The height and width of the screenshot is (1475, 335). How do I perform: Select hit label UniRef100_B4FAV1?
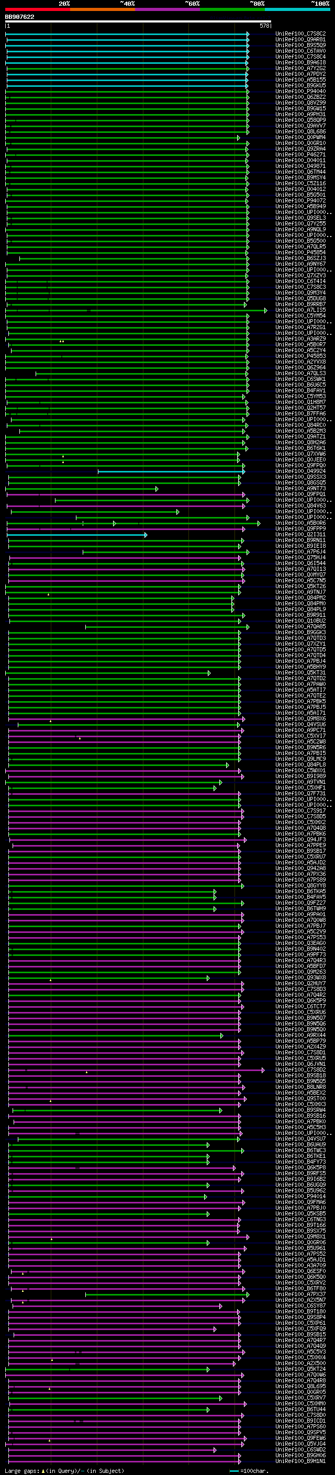300,390
